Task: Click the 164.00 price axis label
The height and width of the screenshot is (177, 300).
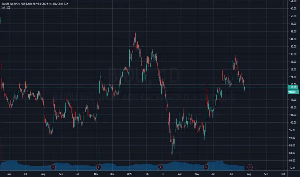Action: [293, 1]
